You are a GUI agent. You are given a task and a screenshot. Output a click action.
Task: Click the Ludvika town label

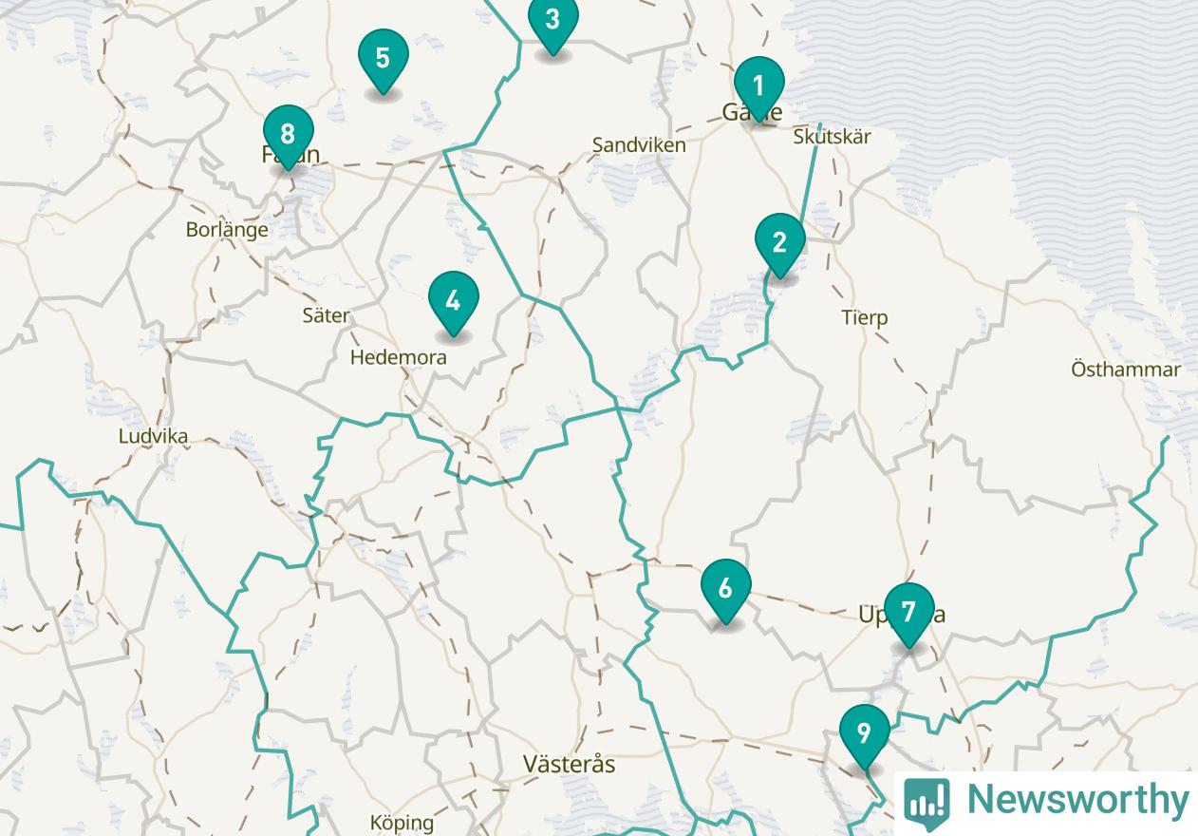[x=153, y=436]
